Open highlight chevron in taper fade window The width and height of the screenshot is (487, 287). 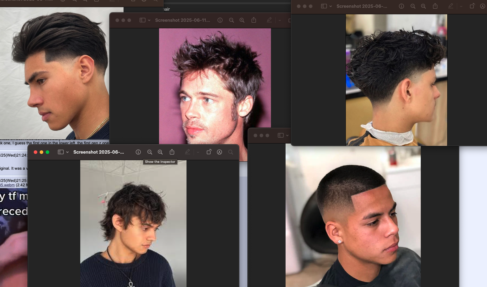click(461, 6)
